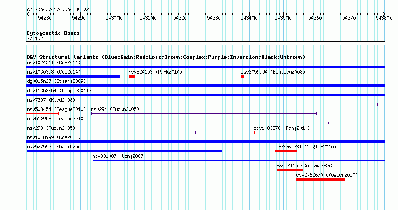Image resolution: width=398 pixels, height=210 pixels.
Task: Click the DGV Structural Variants track title
Action: pos(166,57)
